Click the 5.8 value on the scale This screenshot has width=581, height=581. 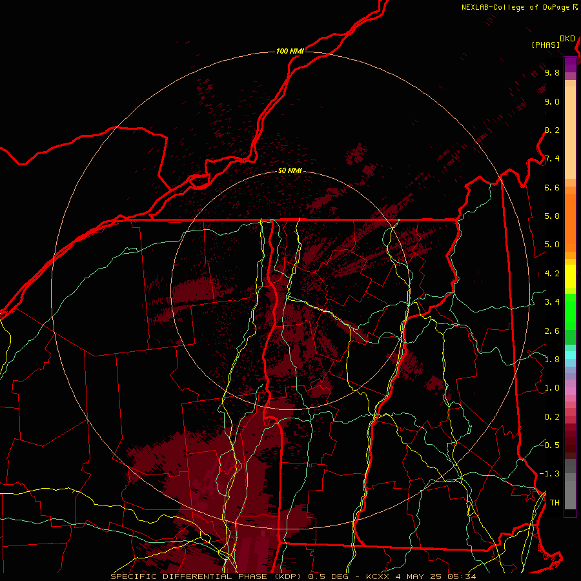552,216
